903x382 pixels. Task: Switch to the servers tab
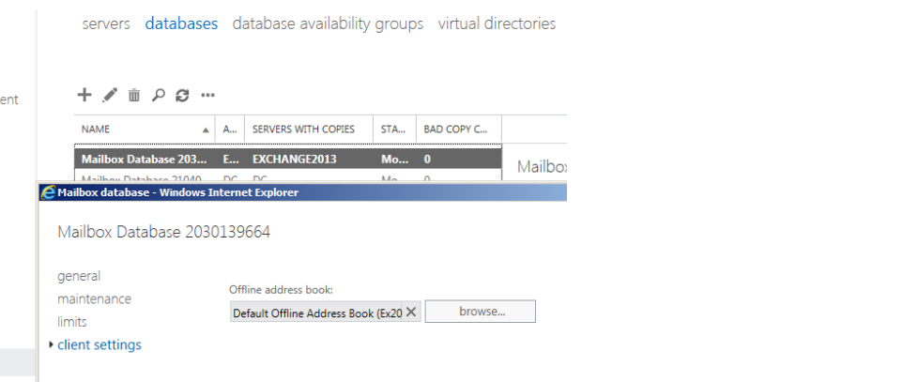(x=106, y=23)
